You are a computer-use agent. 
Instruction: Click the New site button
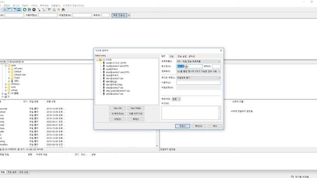[118, 108]
